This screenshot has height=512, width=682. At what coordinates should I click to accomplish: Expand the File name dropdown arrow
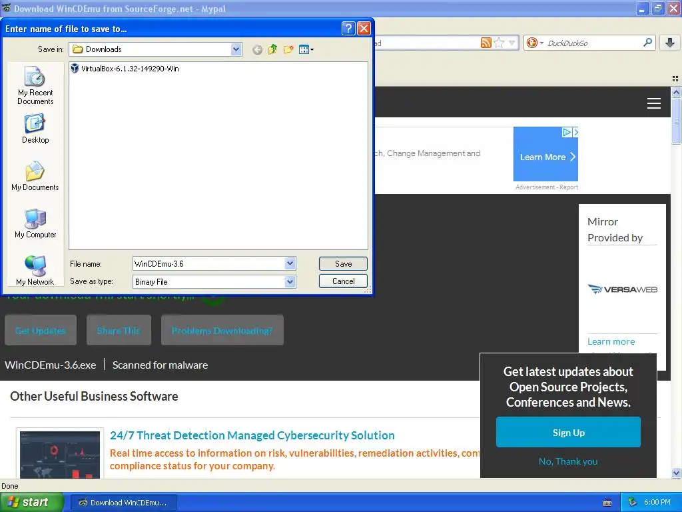[290, 263]
